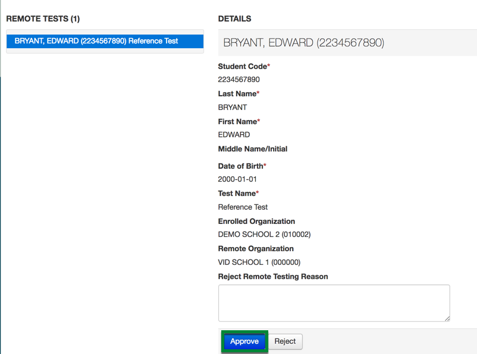Viewport: 477px width, 354px height.
Task: Select DEMO SCHOOL 2 (010002) enrolled organization
Action: tap(264, 235)
